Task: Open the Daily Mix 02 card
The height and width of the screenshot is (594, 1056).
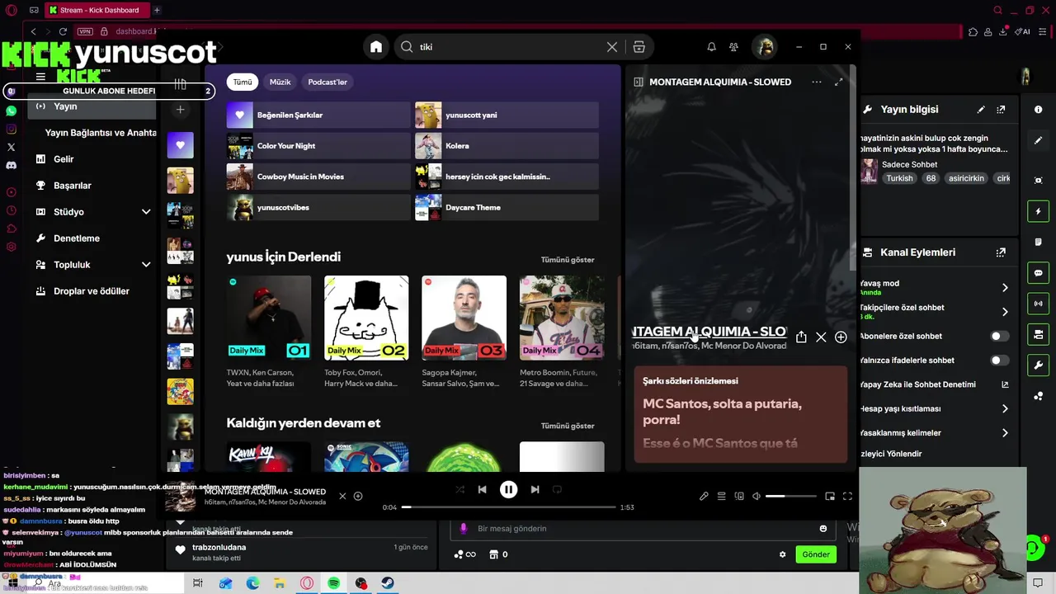Action: pyautogui.click(x=366, y=332)
